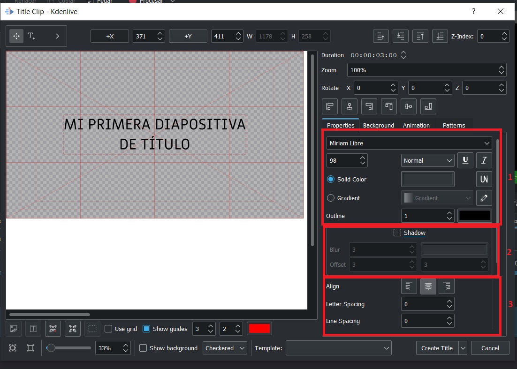
Task: Click the Lower object to bottom icon
Action: 440,36
